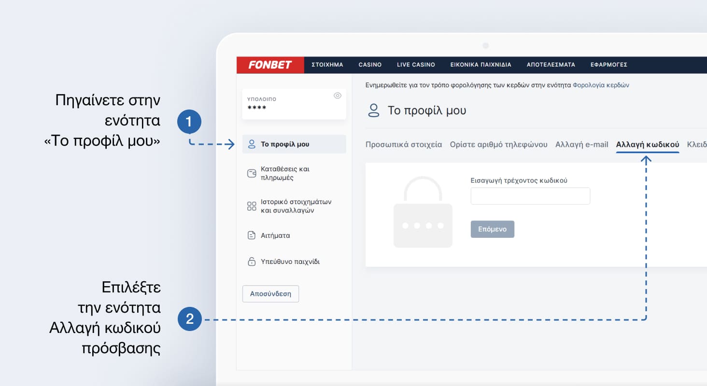
Task: Click the padlock icon for Υπεύθυνο παιχνίδι
Action: (x=252, y=262)
